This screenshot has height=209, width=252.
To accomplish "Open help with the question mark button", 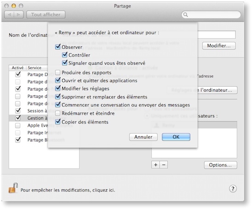I will (233, 189).
